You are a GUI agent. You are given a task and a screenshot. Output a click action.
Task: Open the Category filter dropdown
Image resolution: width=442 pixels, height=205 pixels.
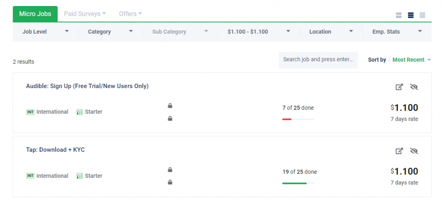(x=110, y=32)
